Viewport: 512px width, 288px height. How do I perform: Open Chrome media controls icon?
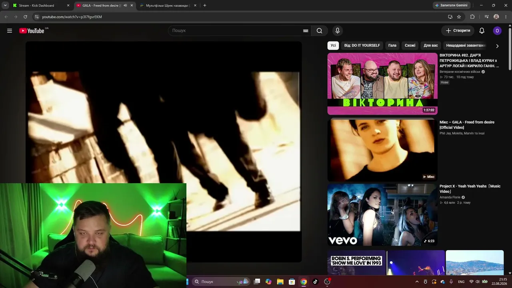click(486, 17)
